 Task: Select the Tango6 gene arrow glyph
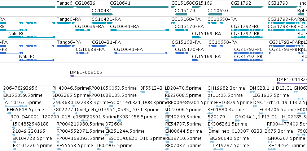pyautogui.click(x=66, y=7)
